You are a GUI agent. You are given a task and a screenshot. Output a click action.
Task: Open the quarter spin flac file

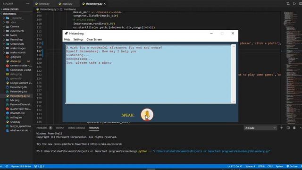tap(20, 109)
